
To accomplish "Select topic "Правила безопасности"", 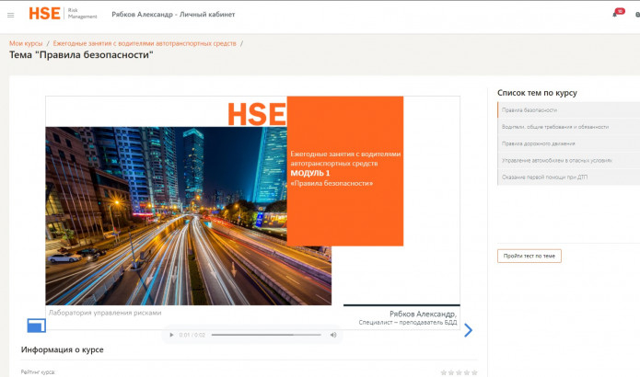I will click(x=529, y=110).
